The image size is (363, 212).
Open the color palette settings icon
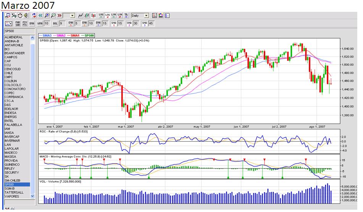[161, 16]
